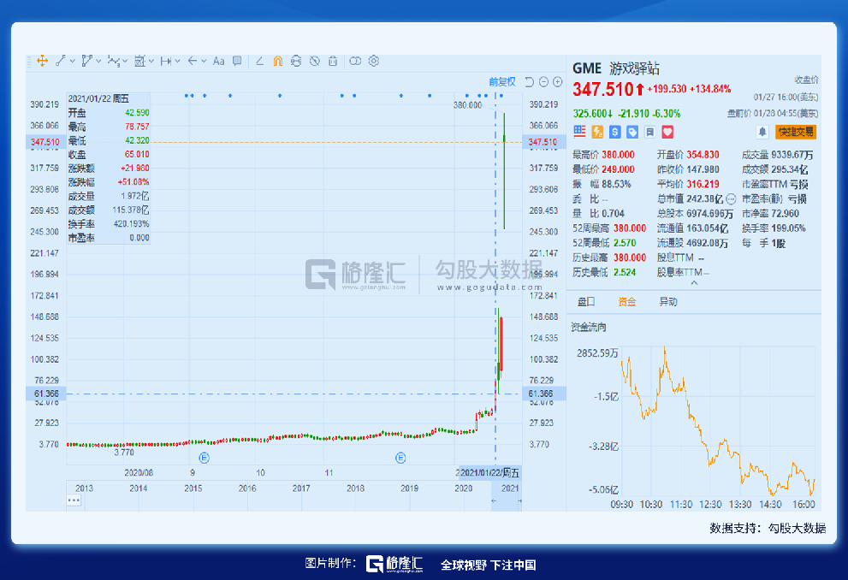Click the 61.366 left axis price label

point(46,394)
